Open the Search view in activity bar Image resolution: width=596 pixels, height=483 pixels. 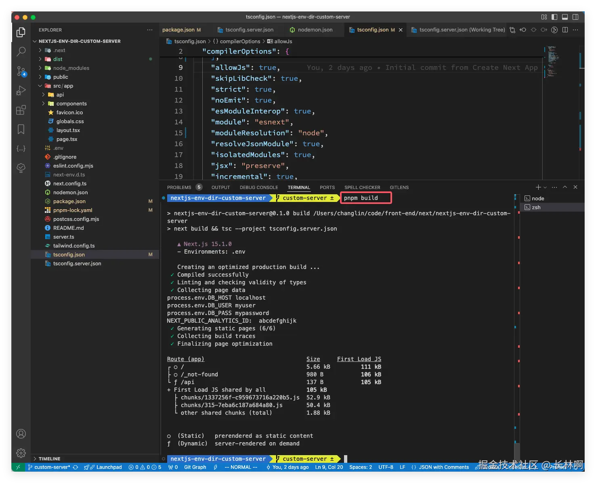coord(21,51)
